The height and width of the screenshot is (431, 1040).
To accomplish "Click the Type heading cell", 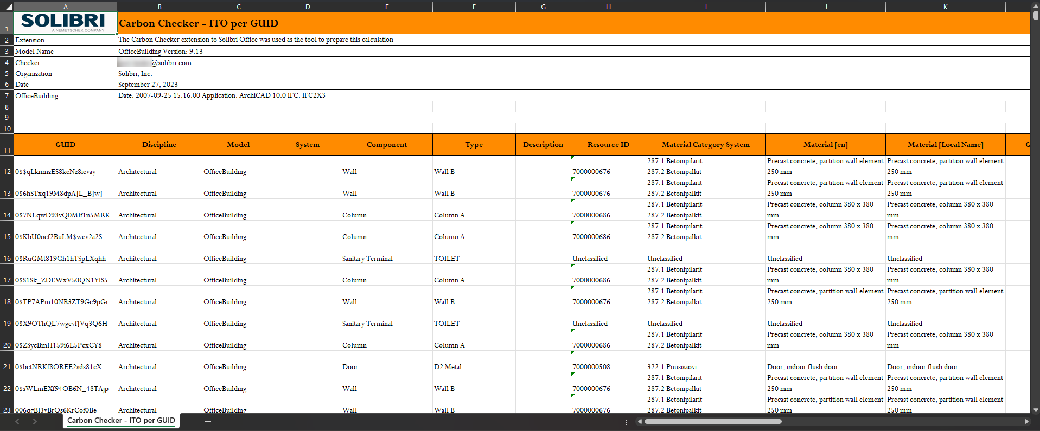I will pos(474,145).
